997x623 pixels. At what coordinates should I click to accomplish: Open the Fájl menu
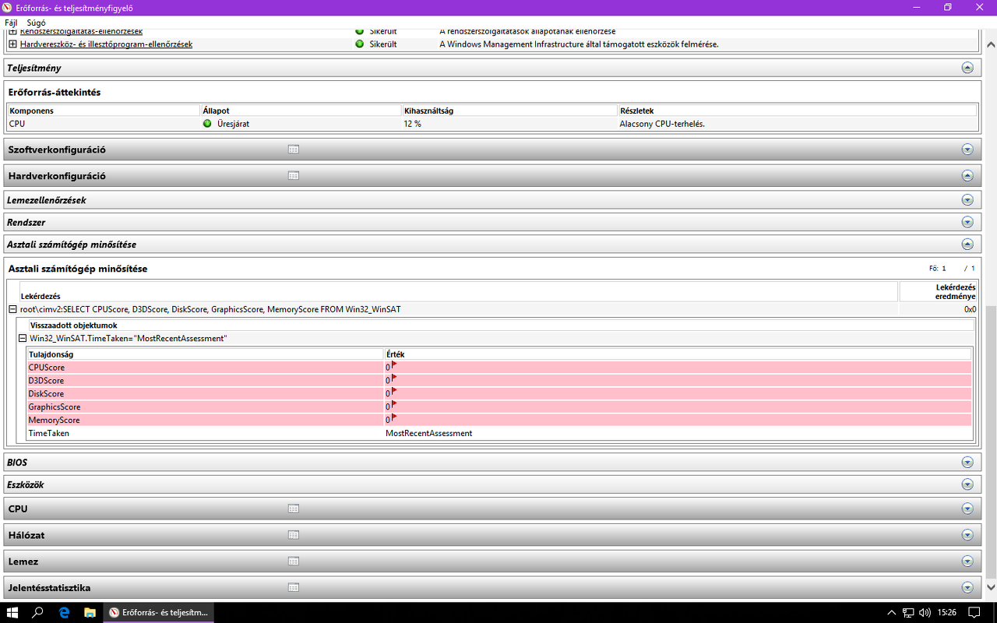(11, 23)
